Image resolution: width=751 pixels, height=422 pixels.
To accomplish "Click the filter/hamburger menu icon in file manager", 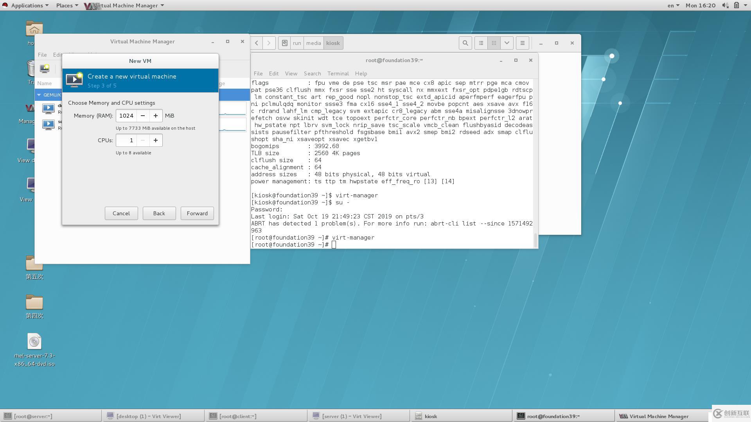I will pyautogui.click(x=522, y=43).
